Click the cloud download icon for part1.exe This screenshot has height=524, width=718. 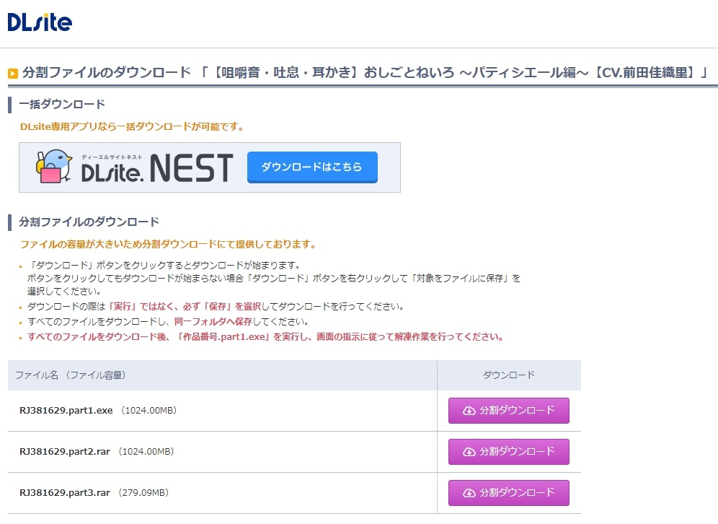(x=469, y=411)
